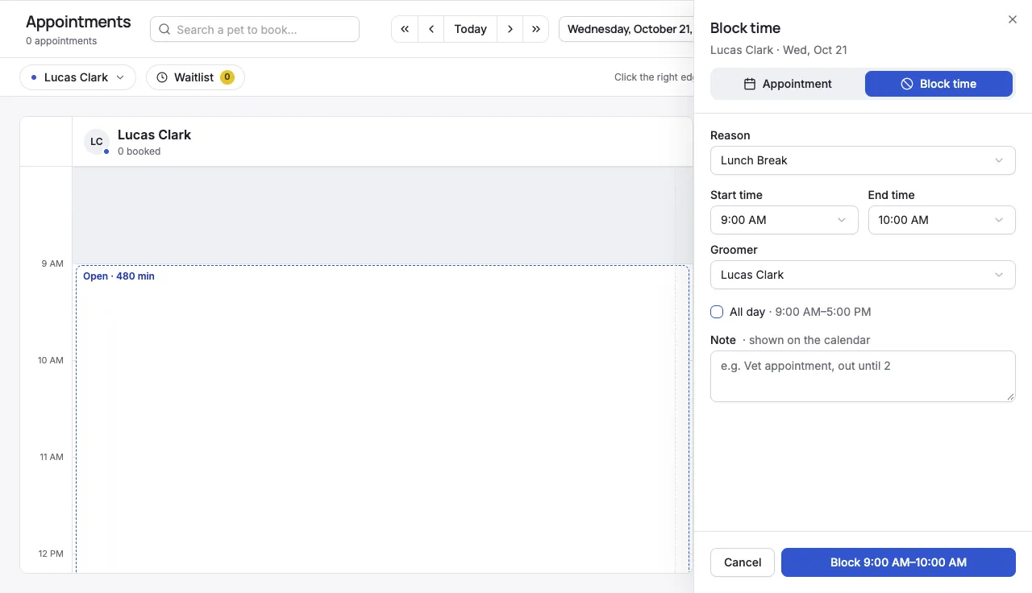Viewport: 1032px width, 593px height.
Task: Go to next day with right chevron
Action: pyautogui.click(x=510, y=29)
